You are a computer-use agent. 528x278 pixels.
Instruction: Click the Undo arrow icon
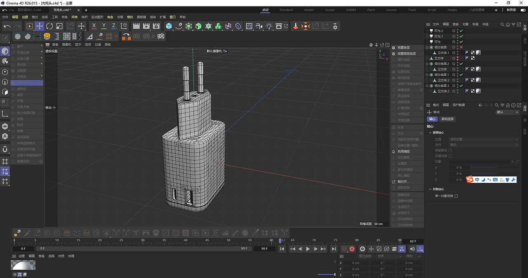coord(7,26)
